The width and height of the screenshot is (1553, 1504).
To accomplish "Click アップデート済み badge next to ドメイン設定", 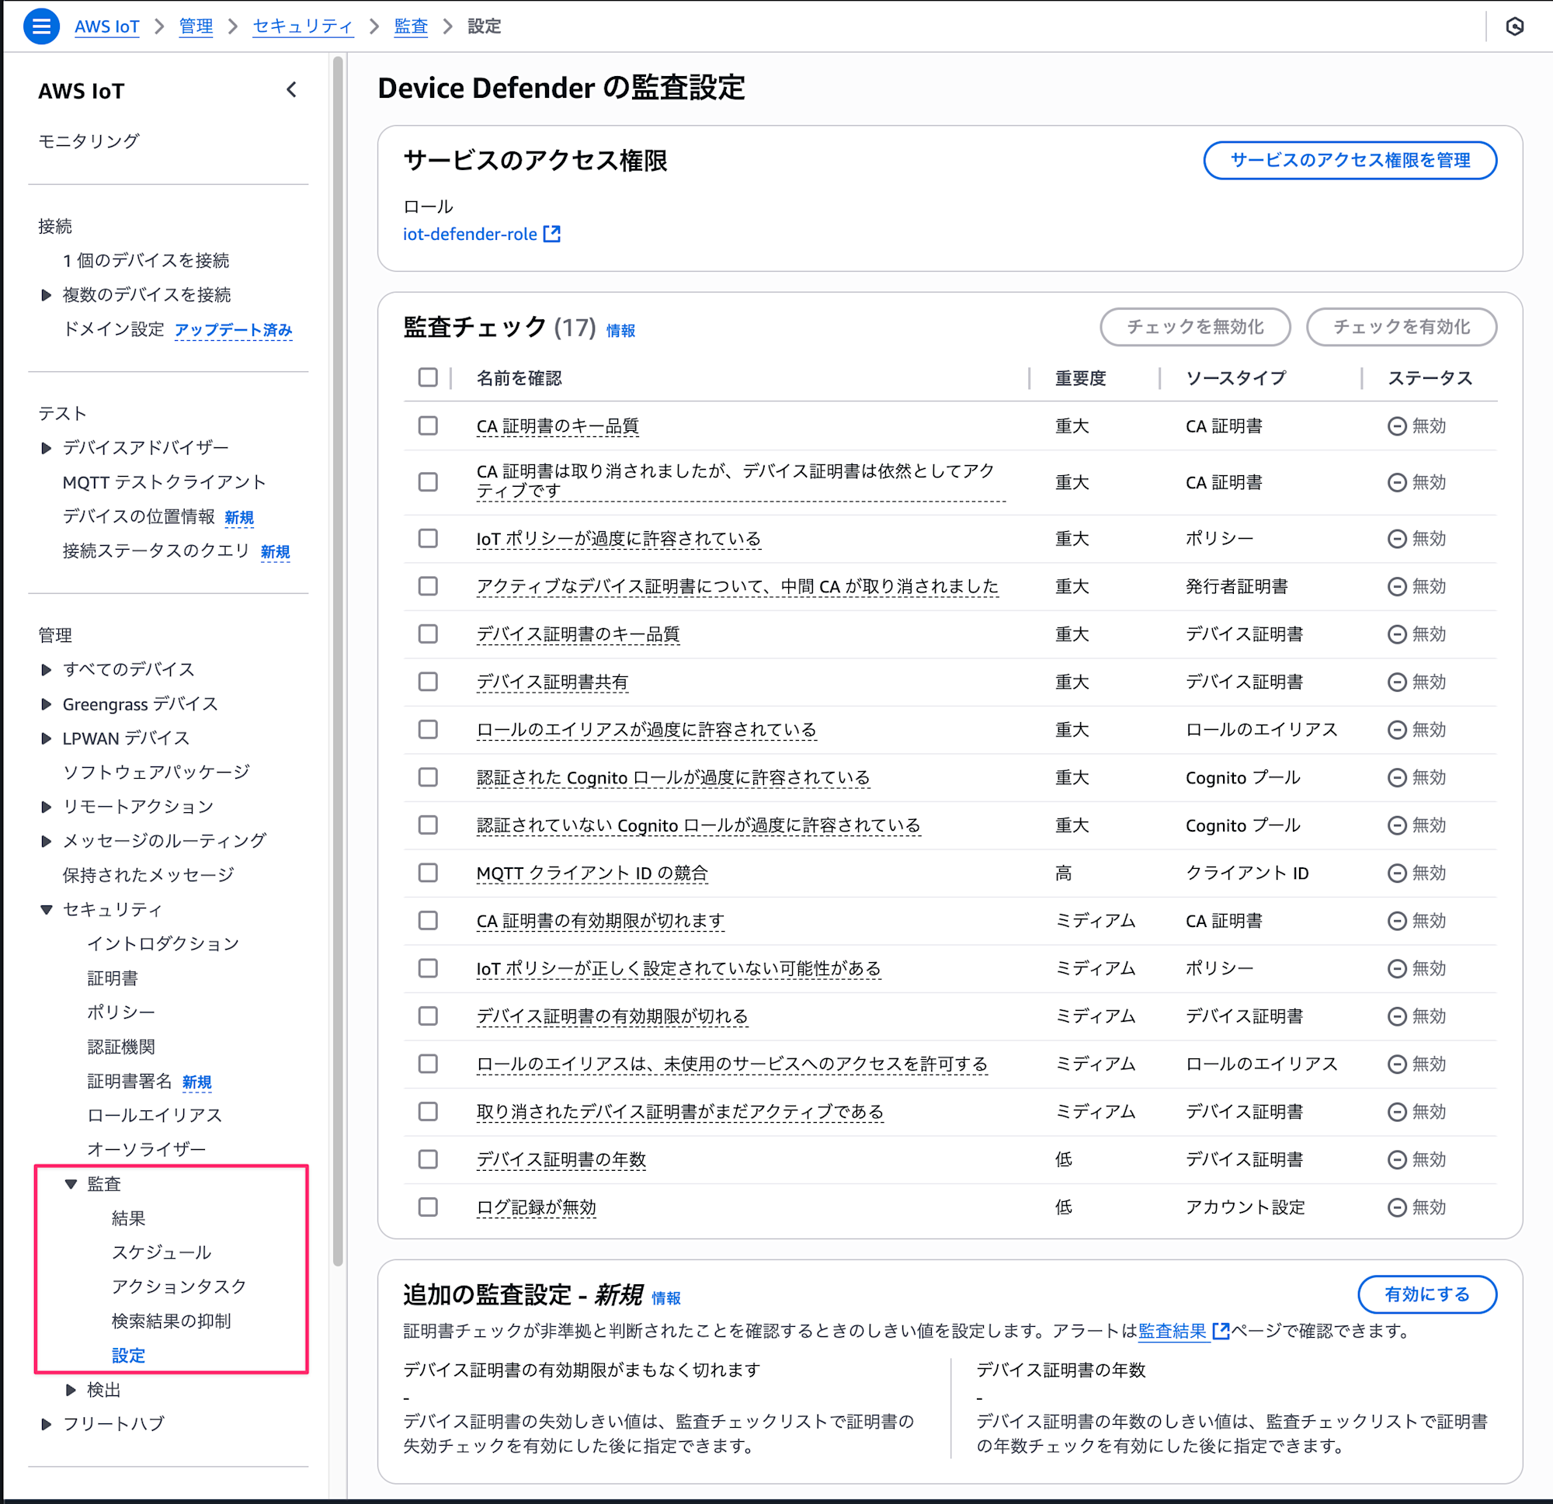I will 233,330.
